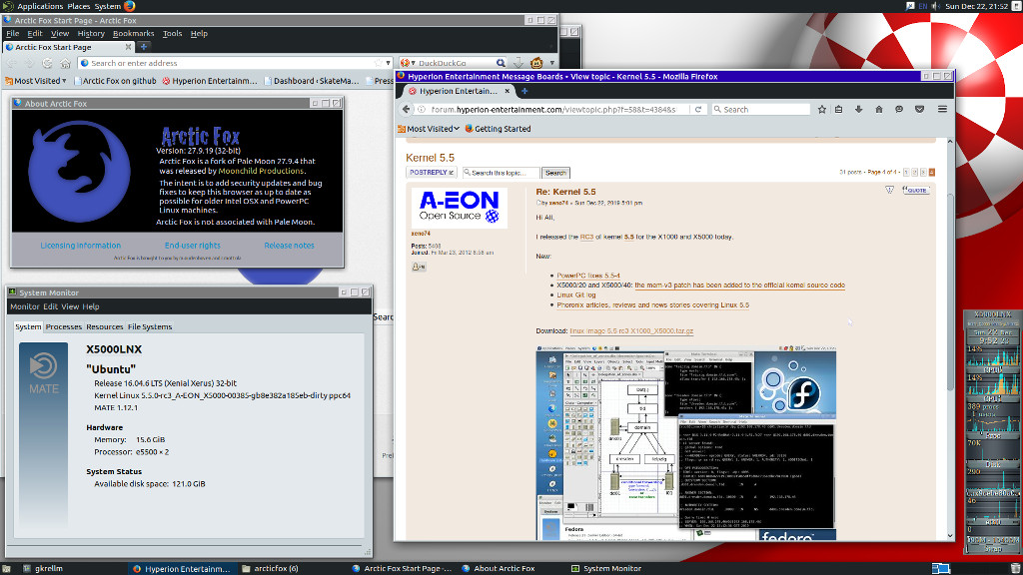
Task: Open dropdown next to the monkey icon
Action: coord(551,63)
